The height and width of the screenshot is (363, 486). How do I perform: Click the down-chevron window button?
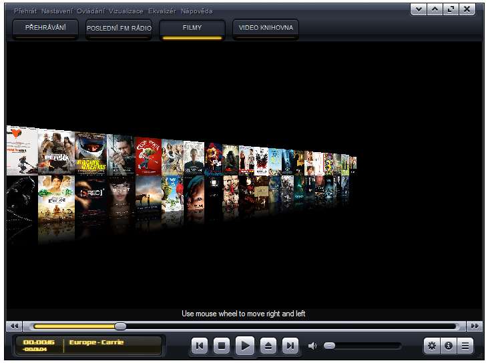tap(419, 9)
